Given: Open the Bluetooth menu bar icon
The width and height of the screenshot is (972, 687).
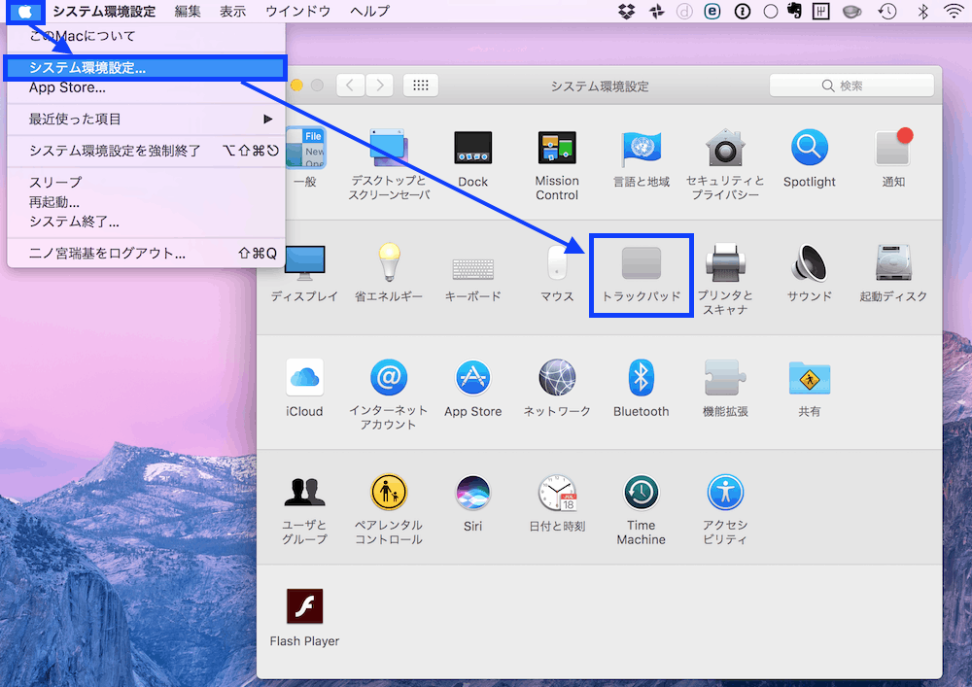Looking at the screenshot, I should (x=922, y=11).
